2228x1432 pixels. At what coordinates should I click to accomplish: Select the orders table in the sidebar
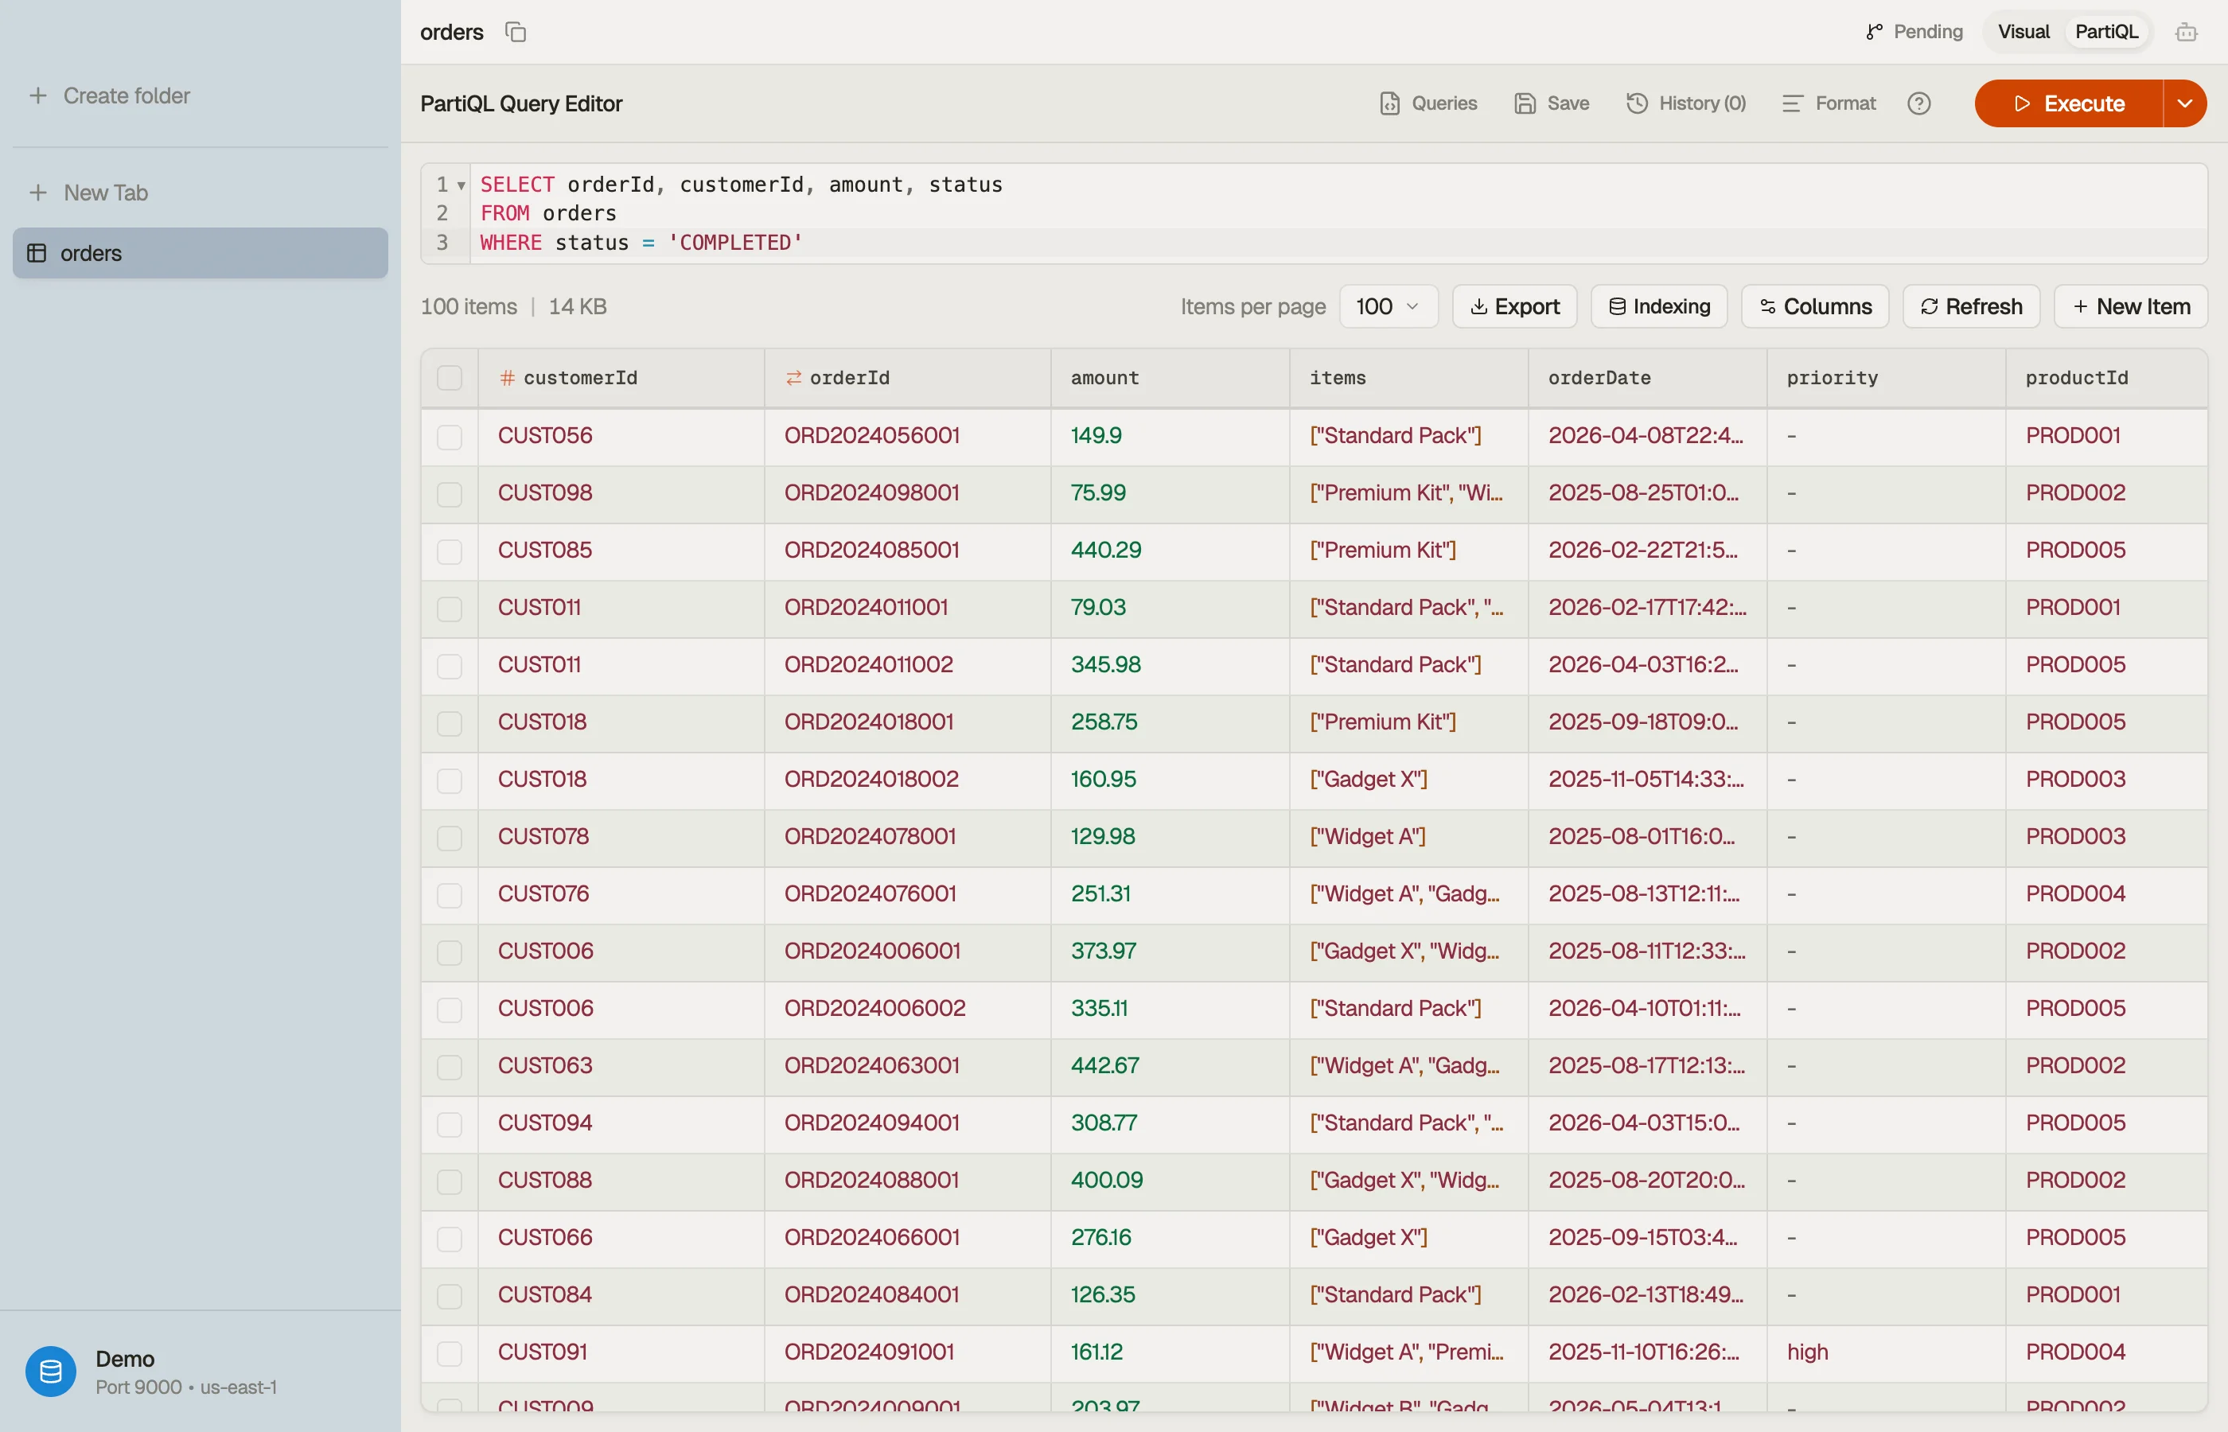point(200,253)
